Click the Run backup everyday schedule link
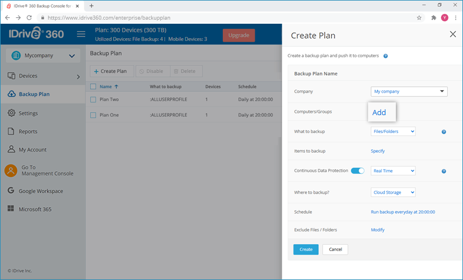 pos(403,212)
